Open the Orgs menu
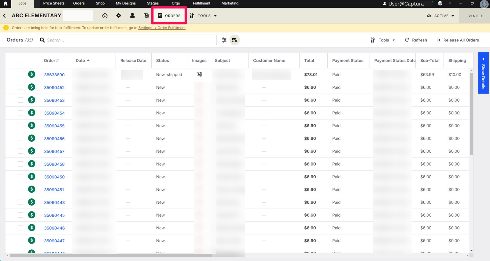The image size is (490, 261). (x=176, y=3)
